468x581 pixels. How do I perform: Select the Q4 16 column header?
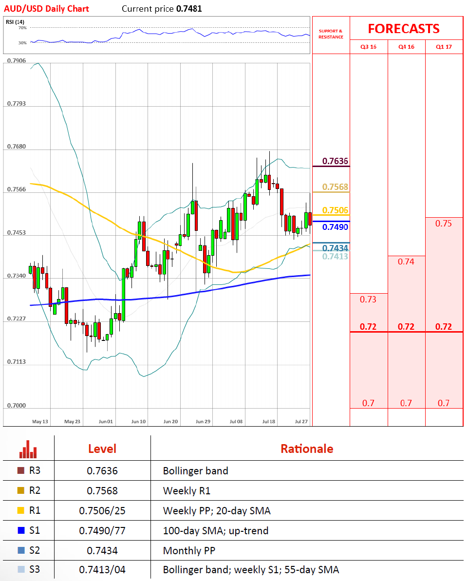pos(406,47)
